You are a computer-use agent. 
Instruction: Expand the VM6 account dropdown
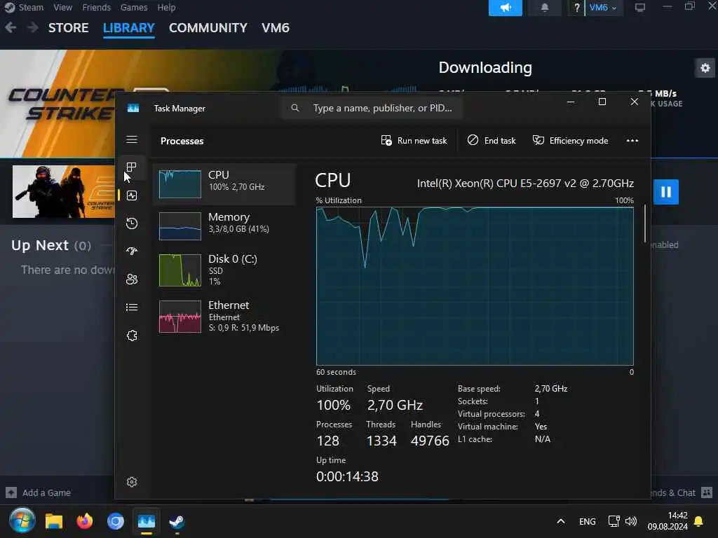(604, 8)
